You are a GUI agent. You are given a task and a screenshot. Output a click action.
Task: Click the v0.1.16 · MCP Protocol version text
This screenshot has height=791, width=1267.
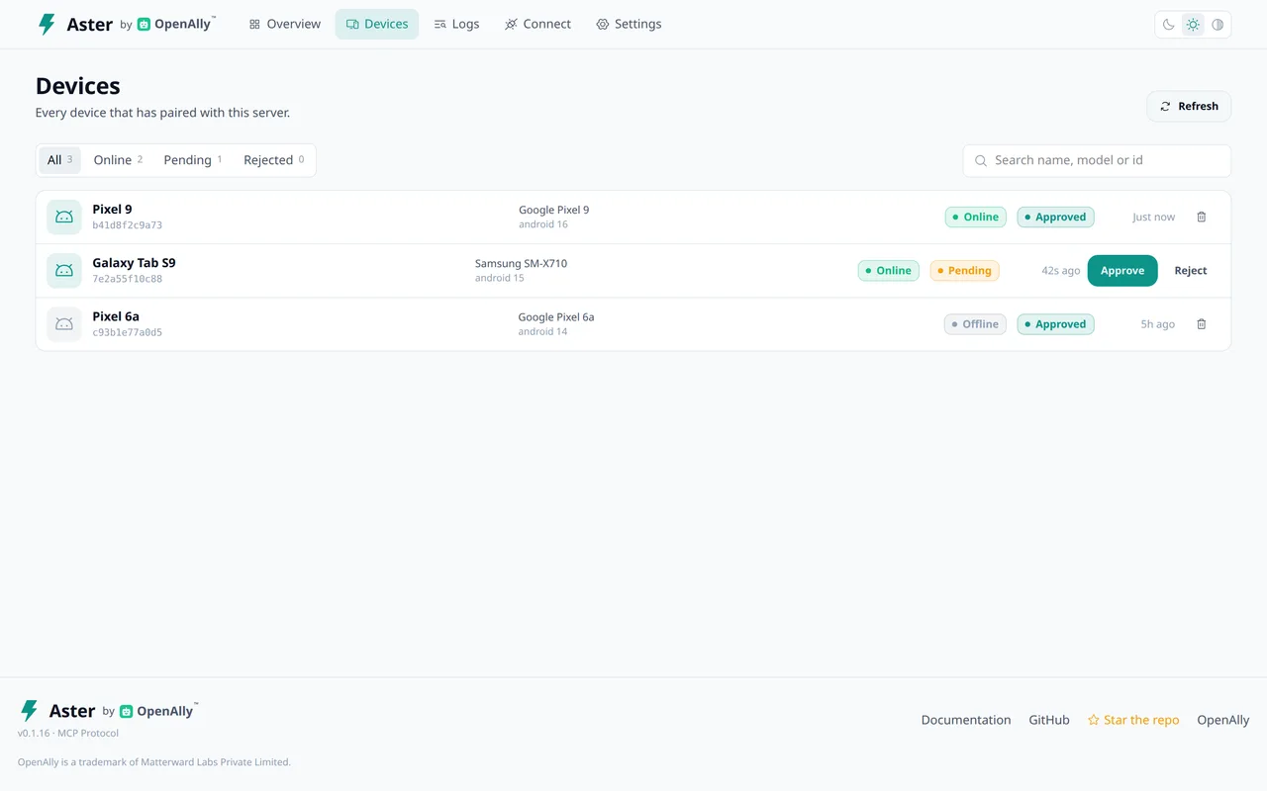pos(68,734)
